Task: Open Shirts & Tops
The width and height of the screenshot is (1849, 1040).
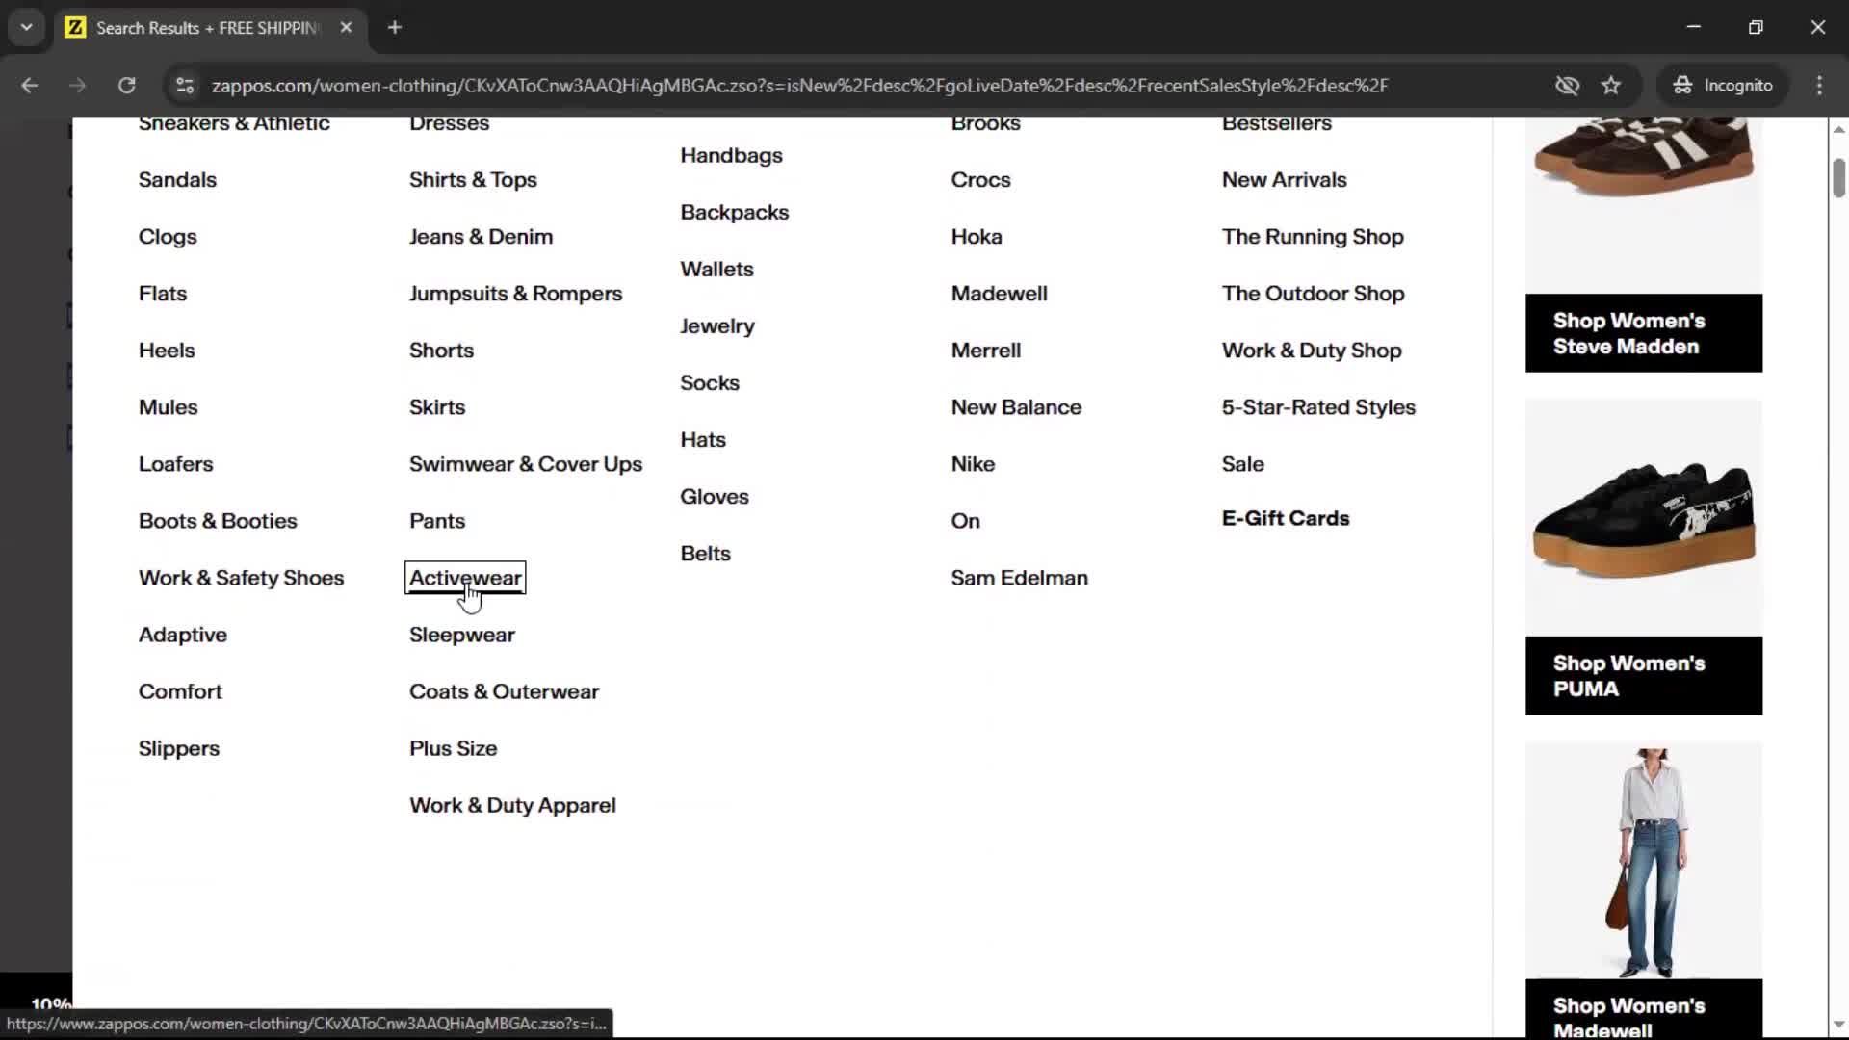Action: tap(473, 180)
